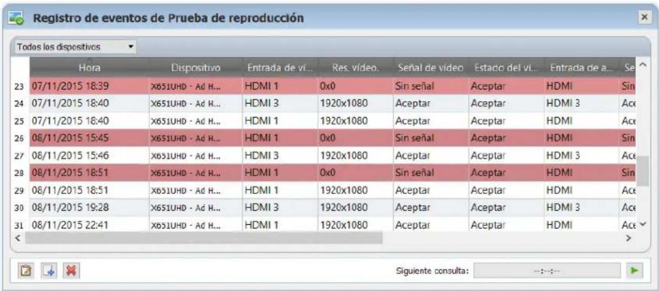Click the vertical scrollbar up arrow
The image size is (659, 291).
[x=642, y=64]
